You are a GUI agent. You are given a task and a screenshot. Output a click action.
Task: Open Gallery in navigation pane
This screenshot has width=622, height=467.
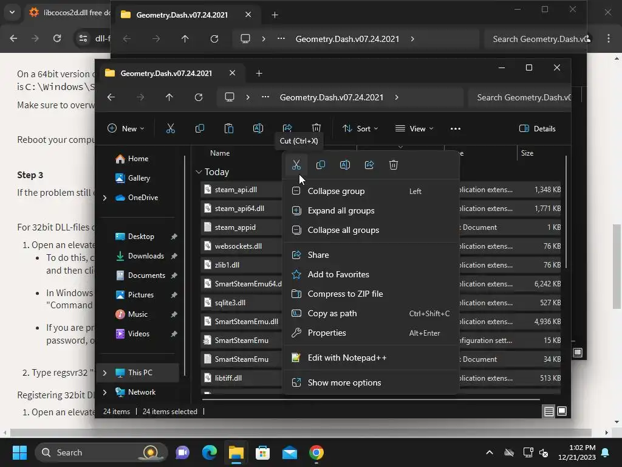(x=139, y=178)
